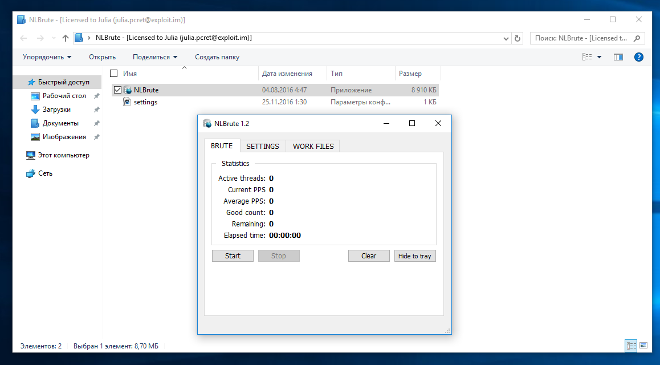Expand the Упорядочить dropdown menu
660x365 pixels.
(47, 57)
